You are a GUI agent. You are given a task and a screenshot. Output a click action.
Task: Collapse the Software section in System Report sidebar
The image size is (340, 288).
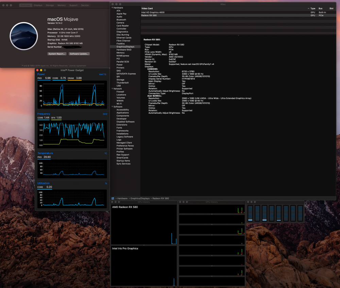(x=112, y=107)
